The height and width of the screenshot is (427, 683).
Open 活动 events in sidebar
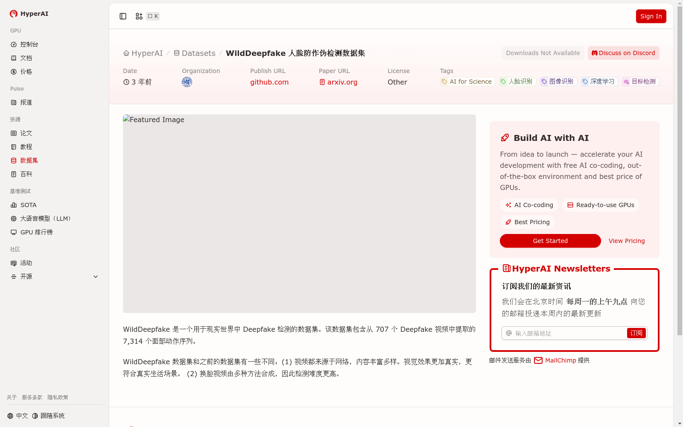(55, 263)
